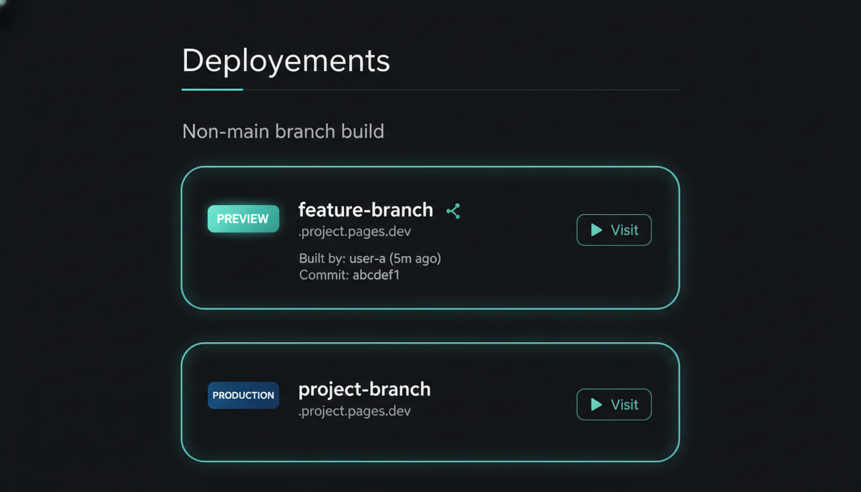Open the project-branch deployment title
This screenshot has width=861, height=492.
(365, 389)
